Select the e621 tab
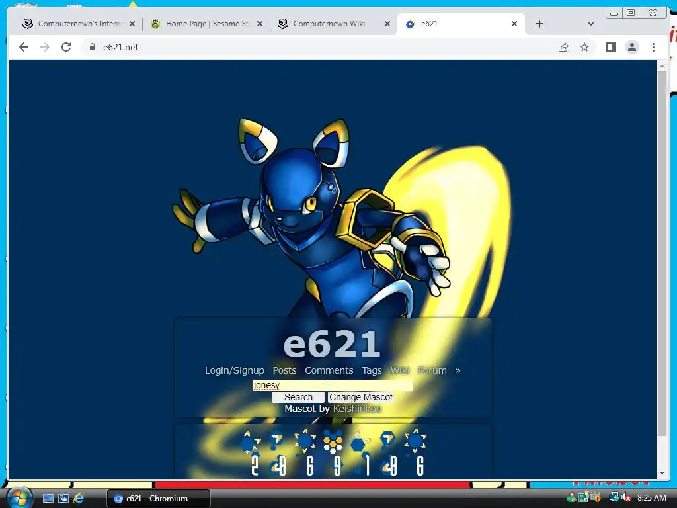This screenshot has width=677, height=508. [461, 24]
